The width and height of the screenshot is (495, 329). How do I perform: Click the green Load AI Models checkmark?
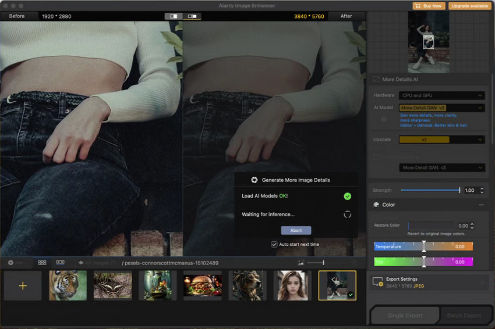pos(347,196)
